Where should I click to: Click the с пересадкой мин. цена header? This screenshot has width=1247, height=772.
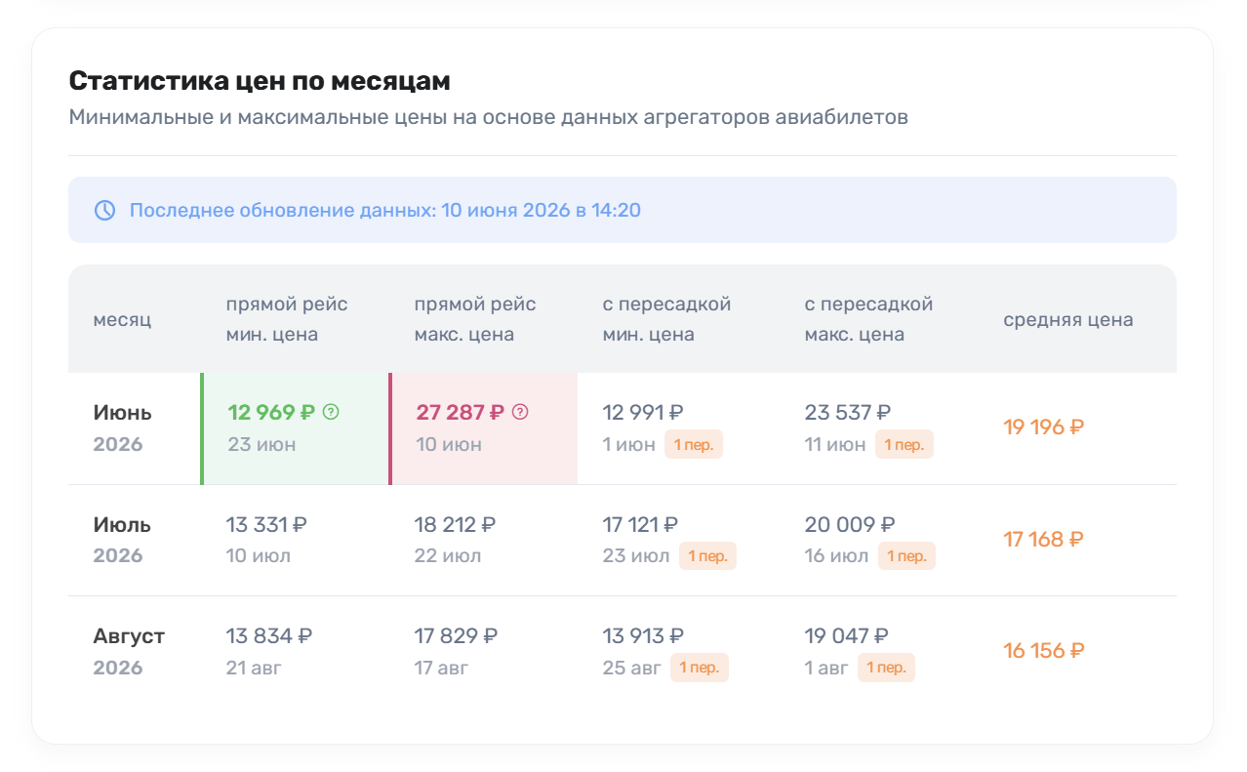pos(667,319)
